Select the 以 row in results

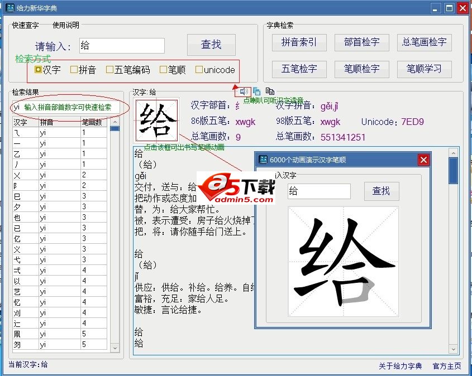click(x=60, y=281)
